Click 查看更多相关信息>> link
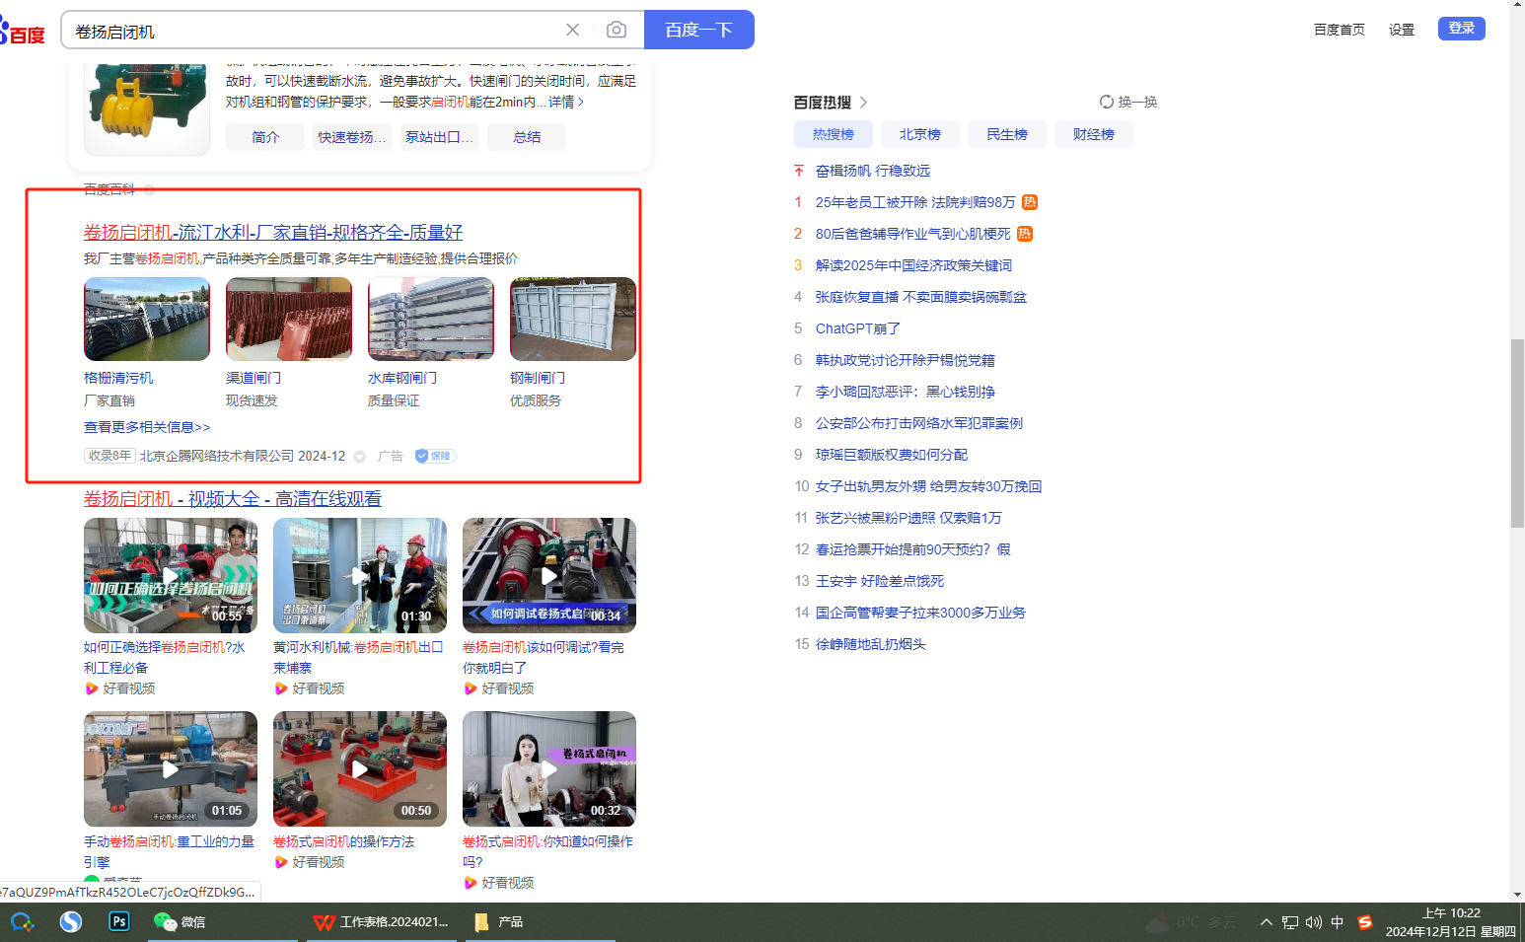 tap(147, 427)
